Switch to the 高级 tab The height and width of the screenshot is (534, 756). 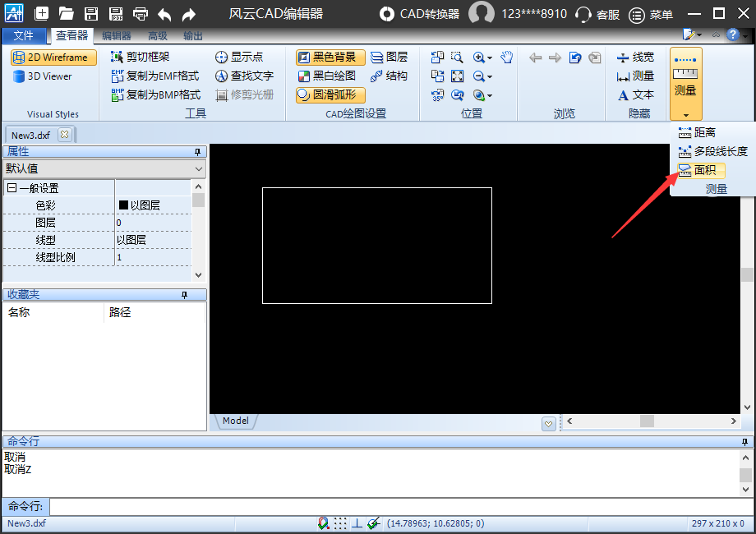click(158, 35)
